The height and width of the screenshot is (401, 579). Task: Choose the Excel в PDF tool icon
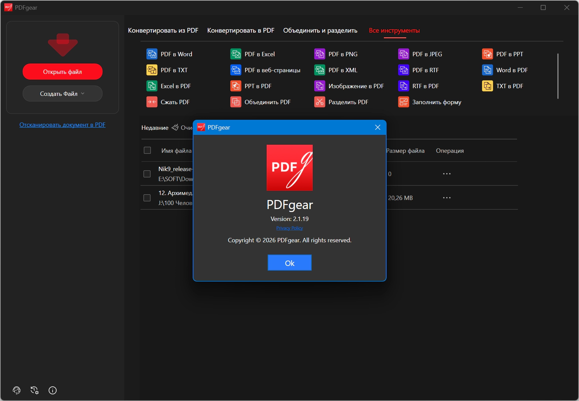[152, 86]
